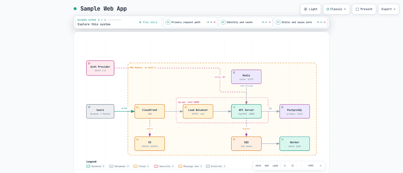The height and width of the screenshot is (173, 403).
Task: Toggle the LENS mode button
Action: (x=275, y=166)
